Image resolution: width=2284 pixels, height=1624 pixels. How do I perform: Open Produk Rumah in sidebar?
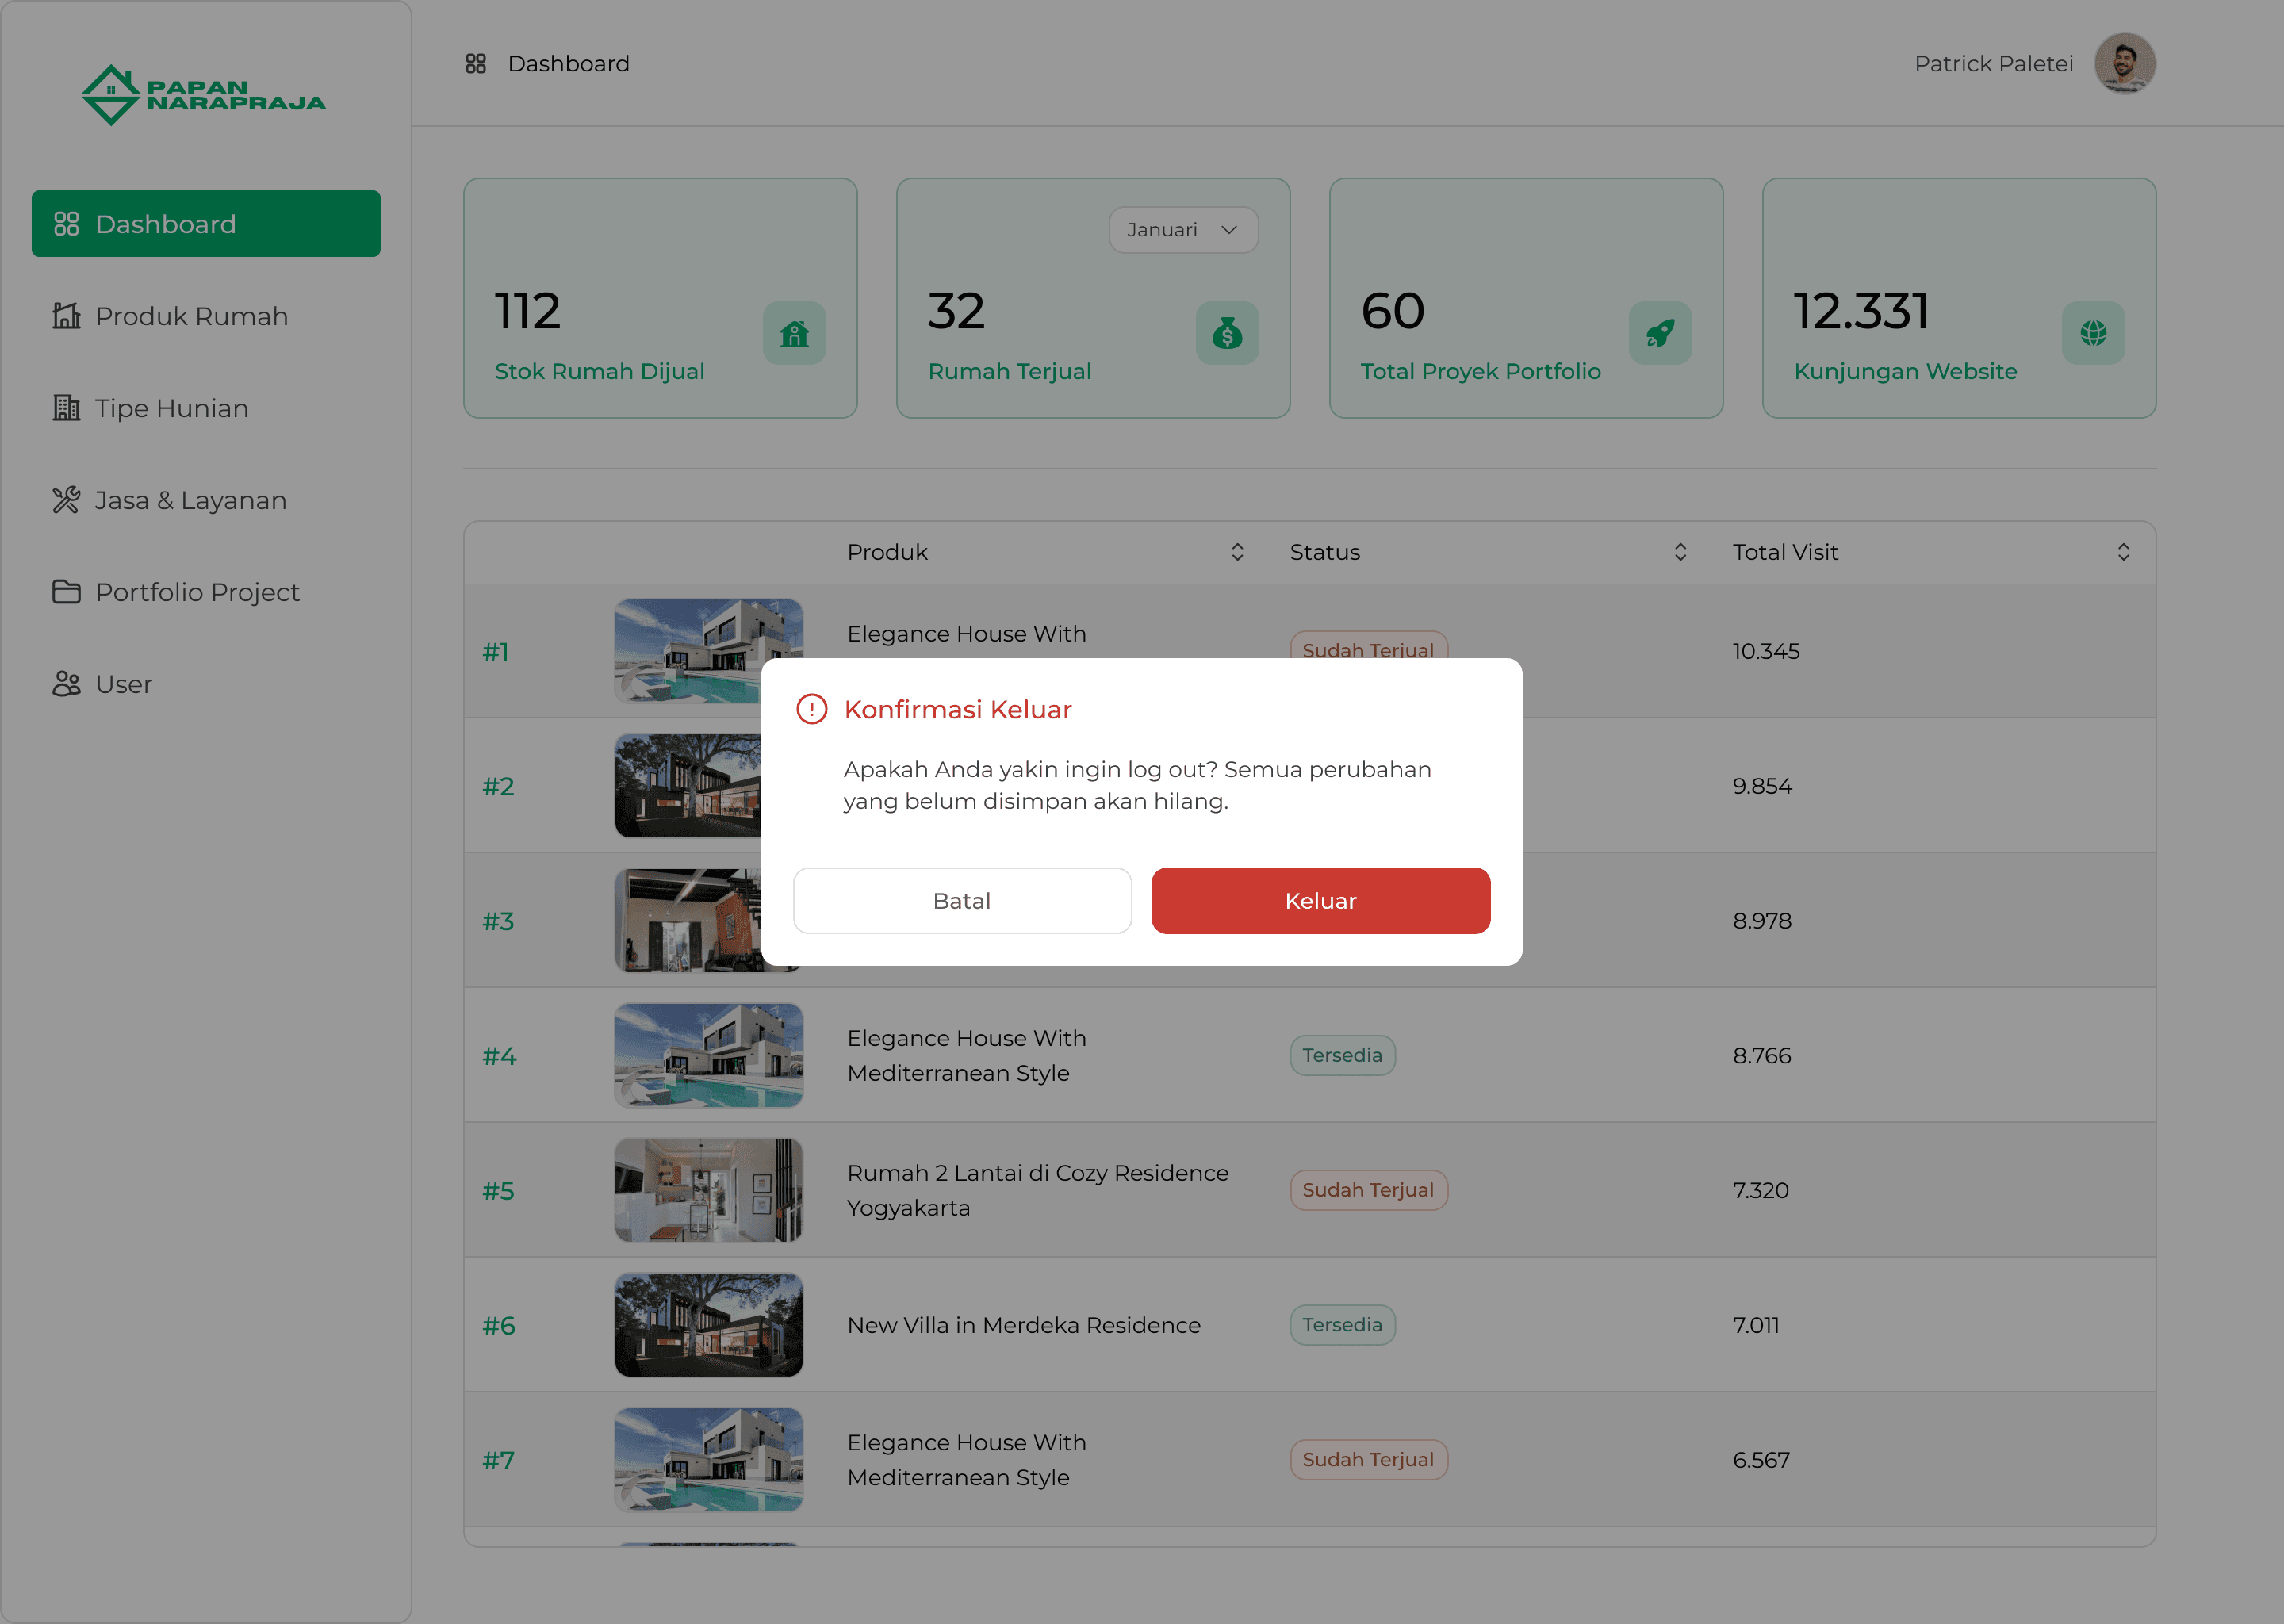coord(191,316)
